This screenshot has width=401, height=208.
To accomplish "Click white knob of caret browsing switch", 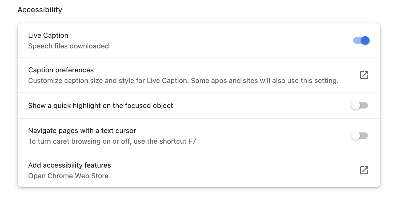I will (355, 136).
